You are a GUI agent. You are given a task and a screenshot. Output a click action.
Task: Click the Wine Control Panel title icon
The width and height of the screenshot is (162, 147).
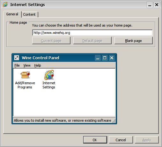[x=17, y=58]
